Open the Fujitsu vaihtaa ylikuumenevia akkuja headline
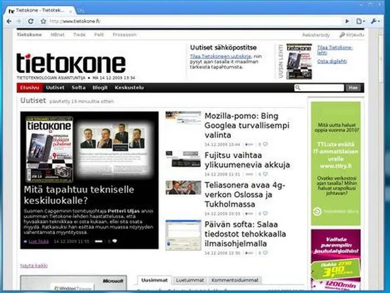 247,160
